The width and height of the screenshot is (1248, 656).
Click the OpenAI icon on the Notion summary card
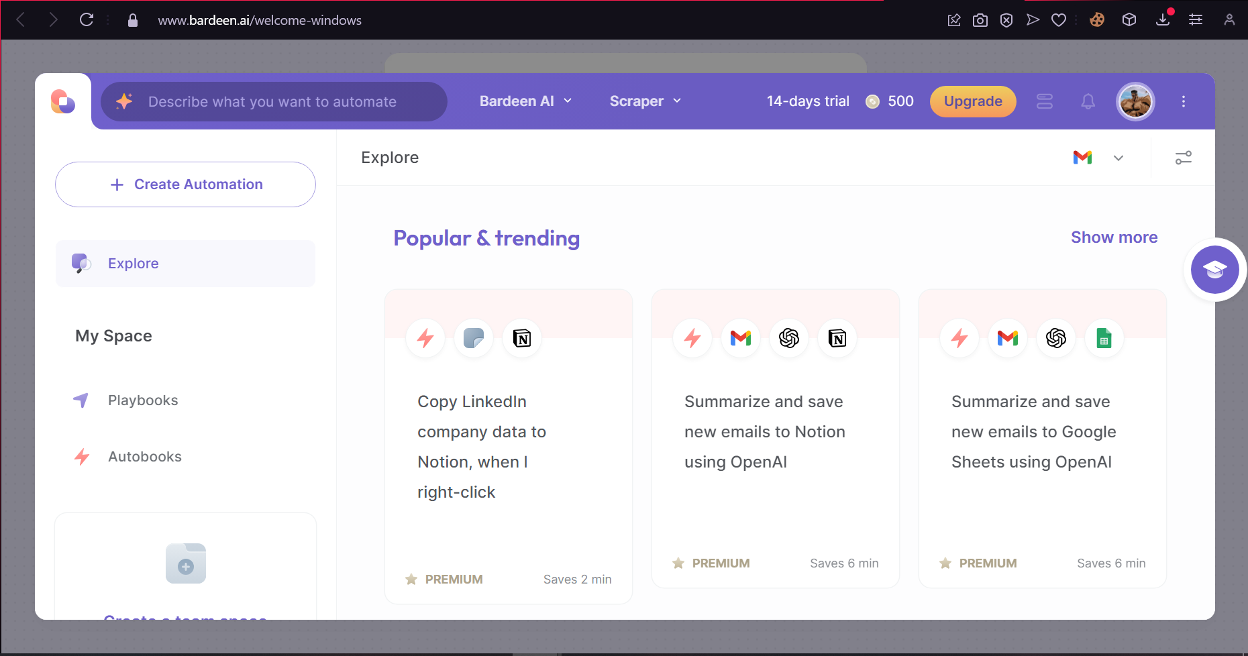point(789,338)
